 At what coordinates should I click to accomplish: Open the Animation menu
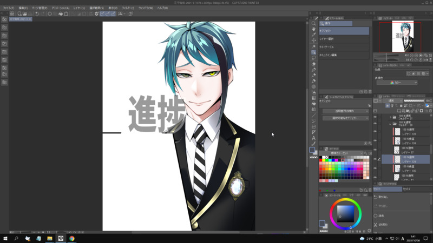(x=61, y=8)
